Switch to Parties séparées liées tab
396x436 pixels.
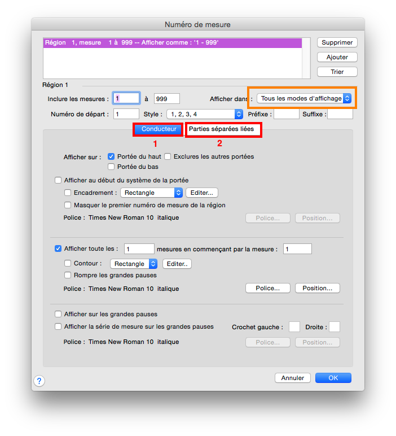[223, 129]
